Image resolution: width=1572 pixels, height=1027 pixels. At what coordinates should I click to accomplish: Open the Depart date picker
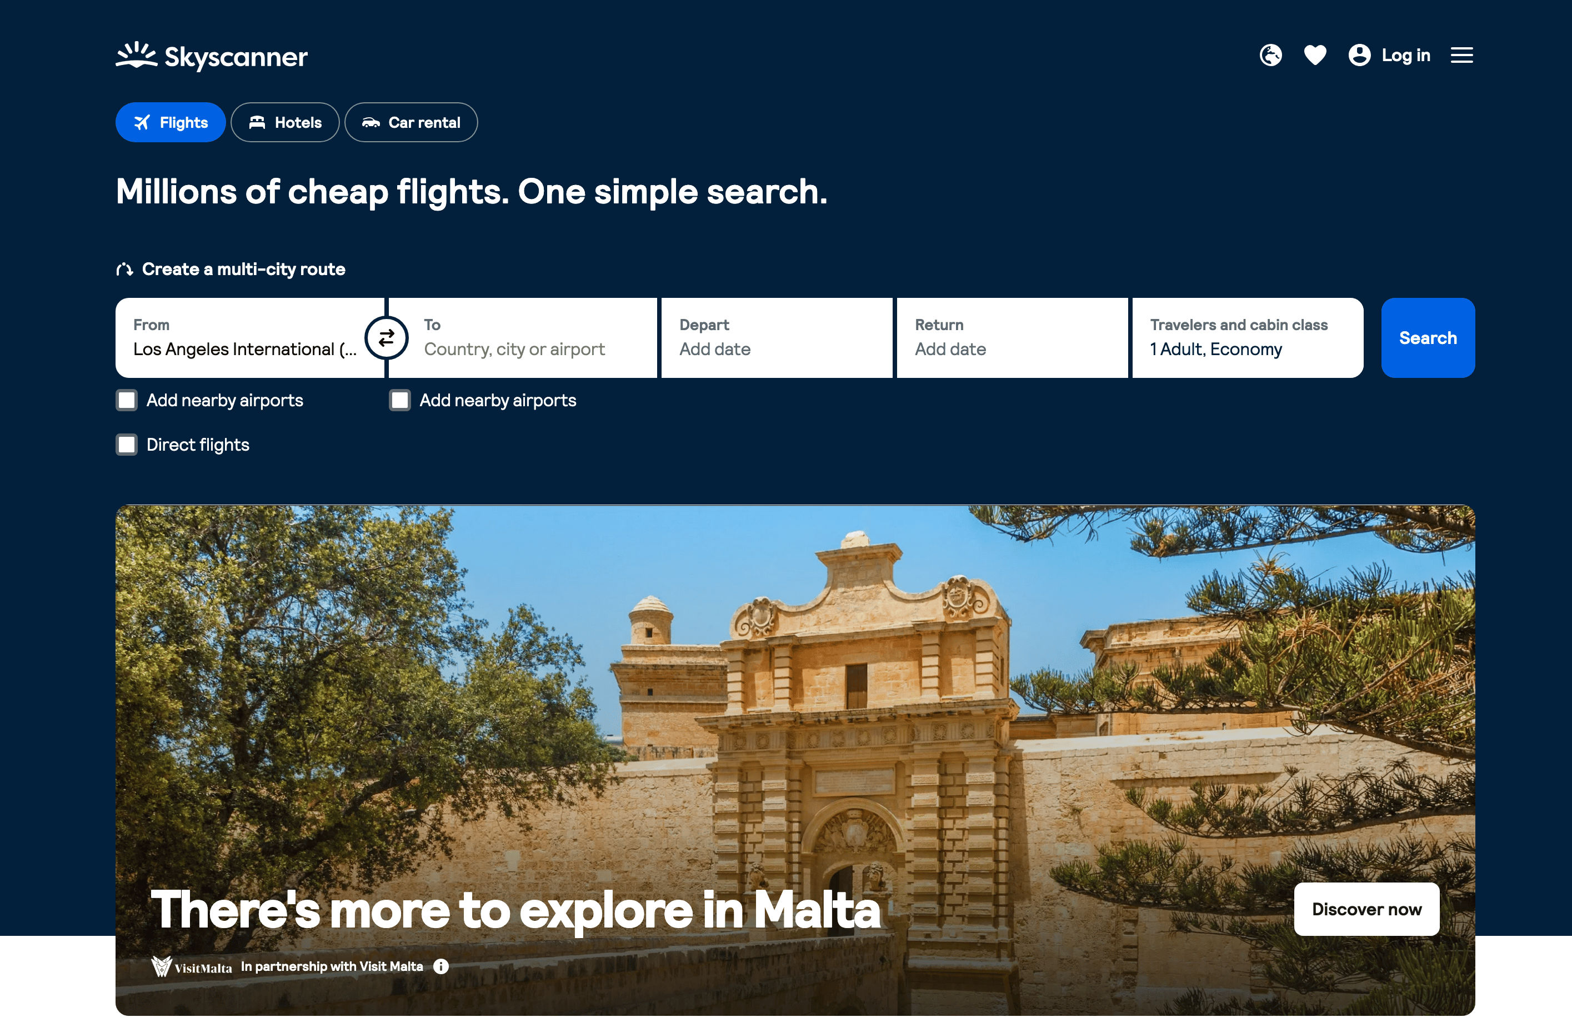777,338
